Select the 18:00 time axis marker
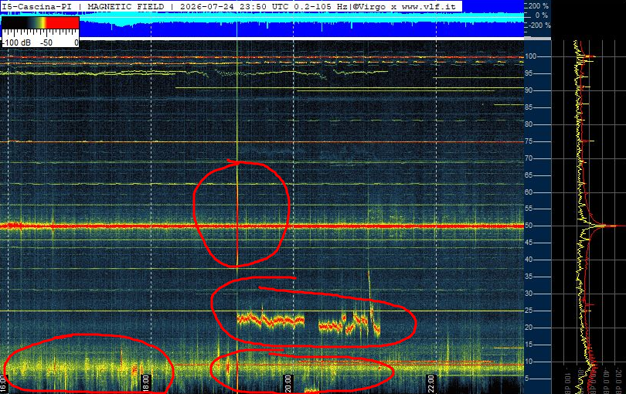The image size is (626, 394). [x=146, y=384]
